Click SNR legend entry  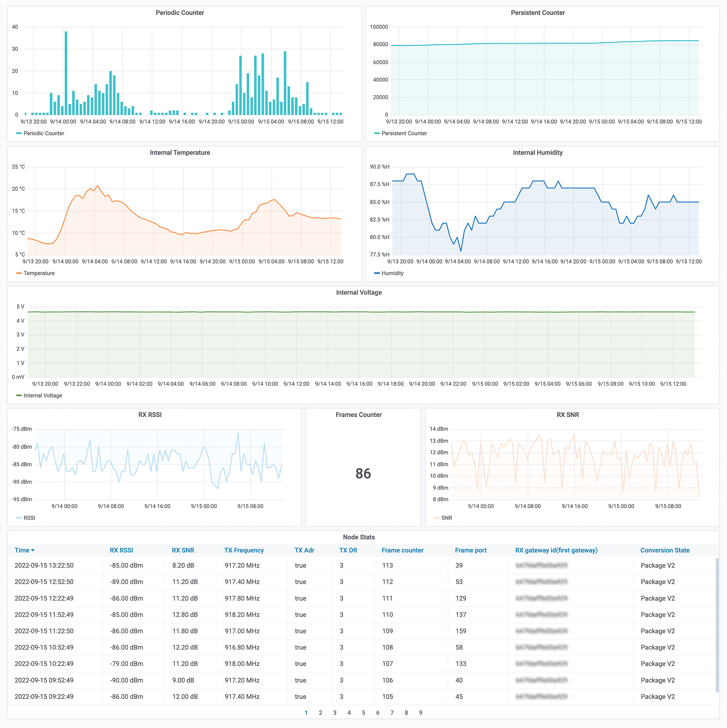click(446, 518)
